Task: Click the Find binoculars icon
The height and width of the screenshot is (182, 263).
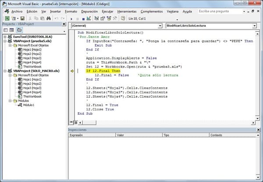Action: tap(49, 18)
